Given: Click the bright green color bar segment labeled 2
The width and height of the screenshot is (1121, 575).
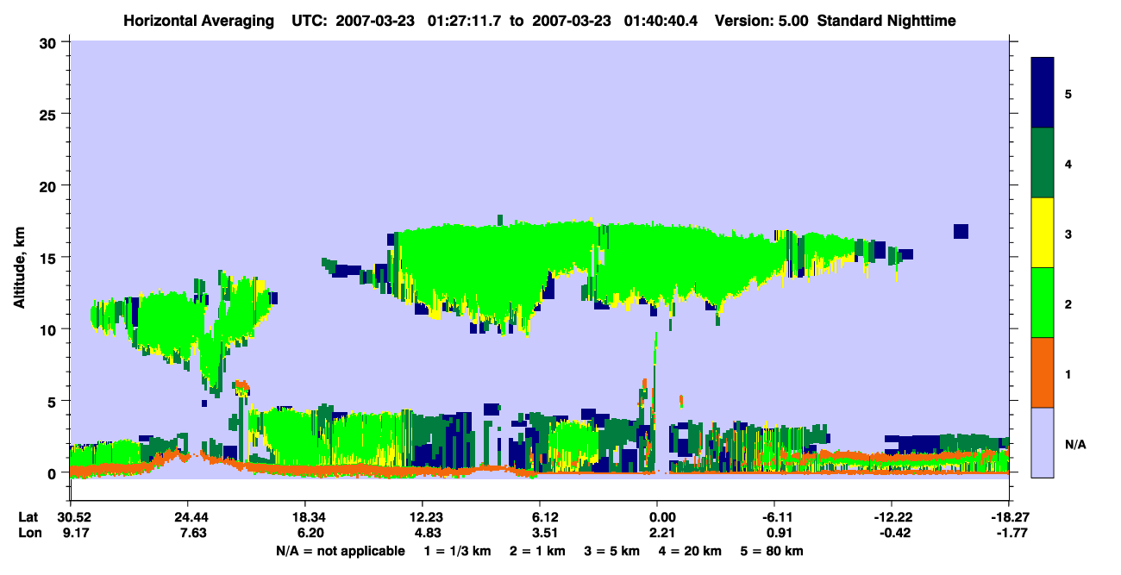Looking at the screenshot, I should (1043, 303).
